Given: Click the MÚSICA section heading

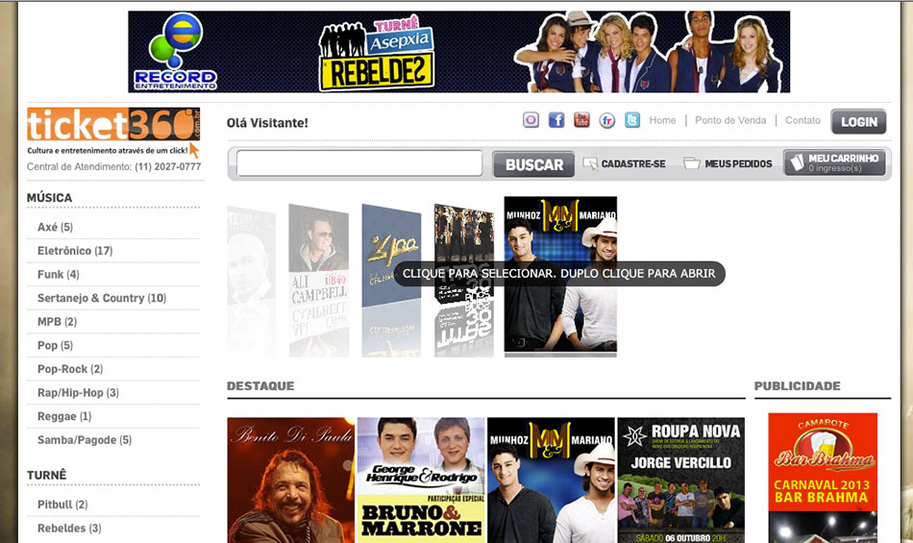Looking at the screenshot, I should [49, 198].
